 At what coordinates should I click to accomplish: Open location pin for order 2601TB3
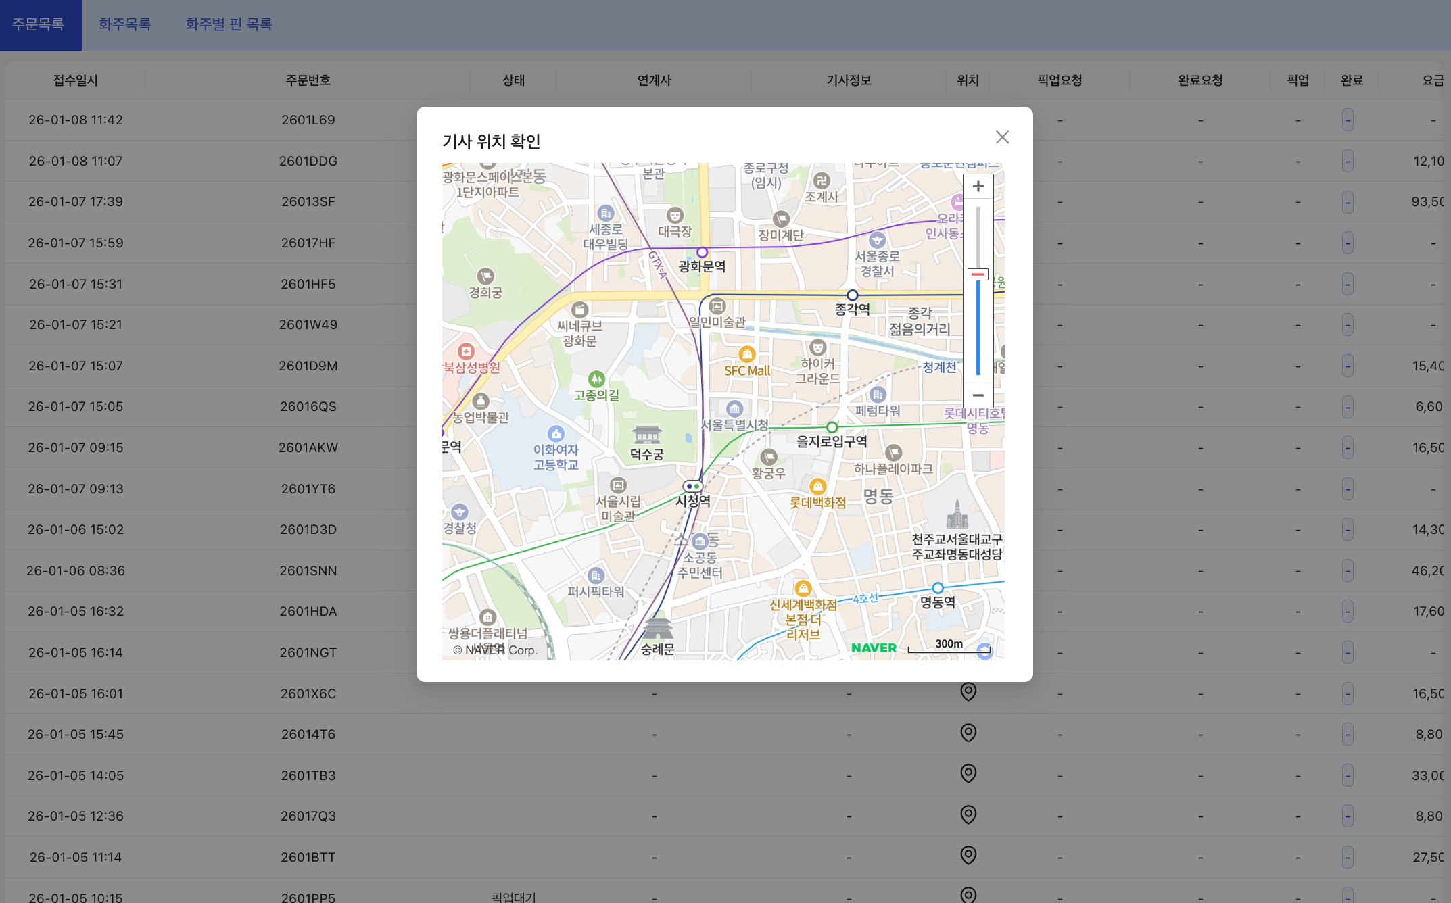(968, 774)
